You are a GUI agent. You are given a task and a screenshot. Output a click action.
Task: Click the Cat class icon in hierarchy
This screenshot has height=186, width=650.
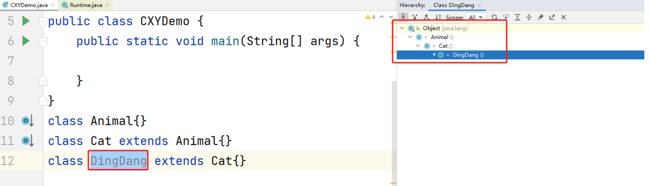(427, 46)
